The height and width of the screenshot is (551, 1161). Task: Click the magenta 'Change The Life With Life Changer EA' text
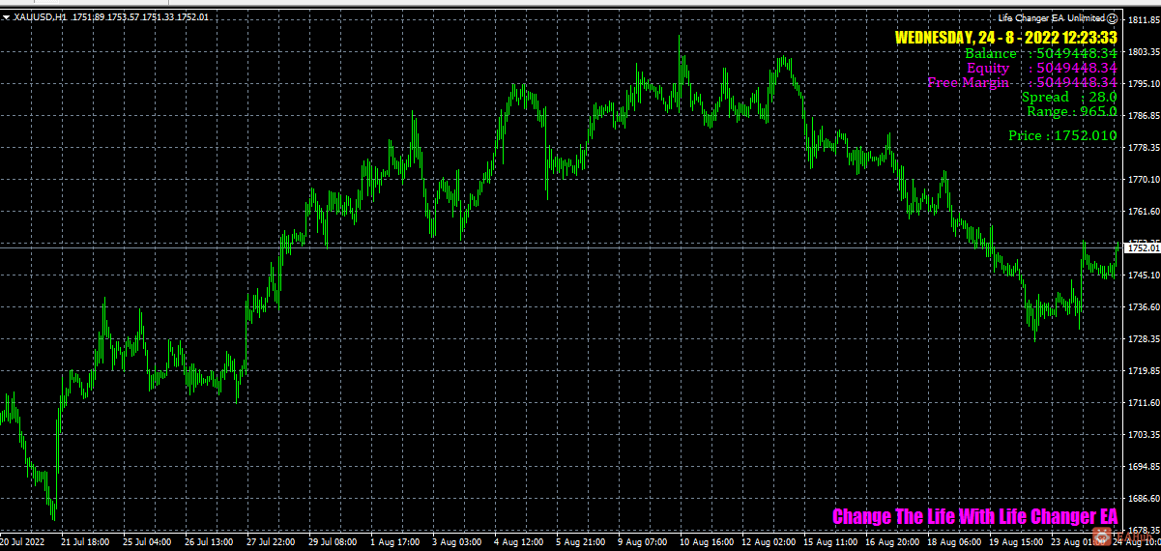click(x=974, y=517)
